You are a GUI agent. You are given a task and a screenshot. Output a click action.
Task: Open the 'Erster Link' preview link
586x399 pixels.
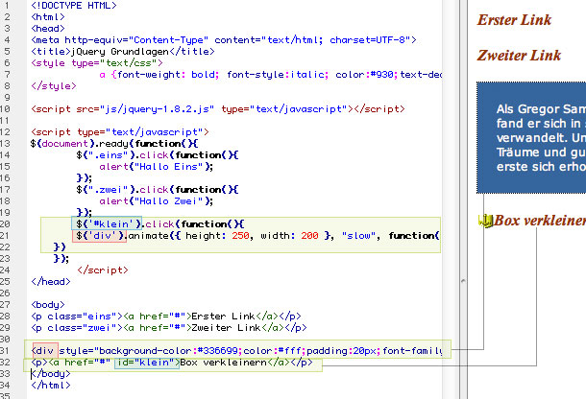click(514, 20)
